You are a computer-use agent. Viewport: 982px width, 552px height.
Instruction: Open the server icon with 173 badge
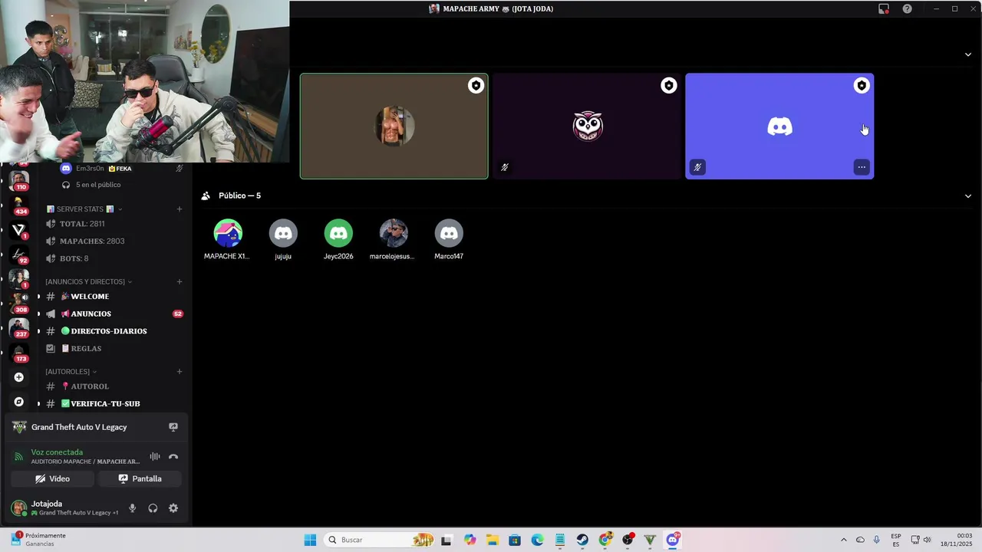19,353
